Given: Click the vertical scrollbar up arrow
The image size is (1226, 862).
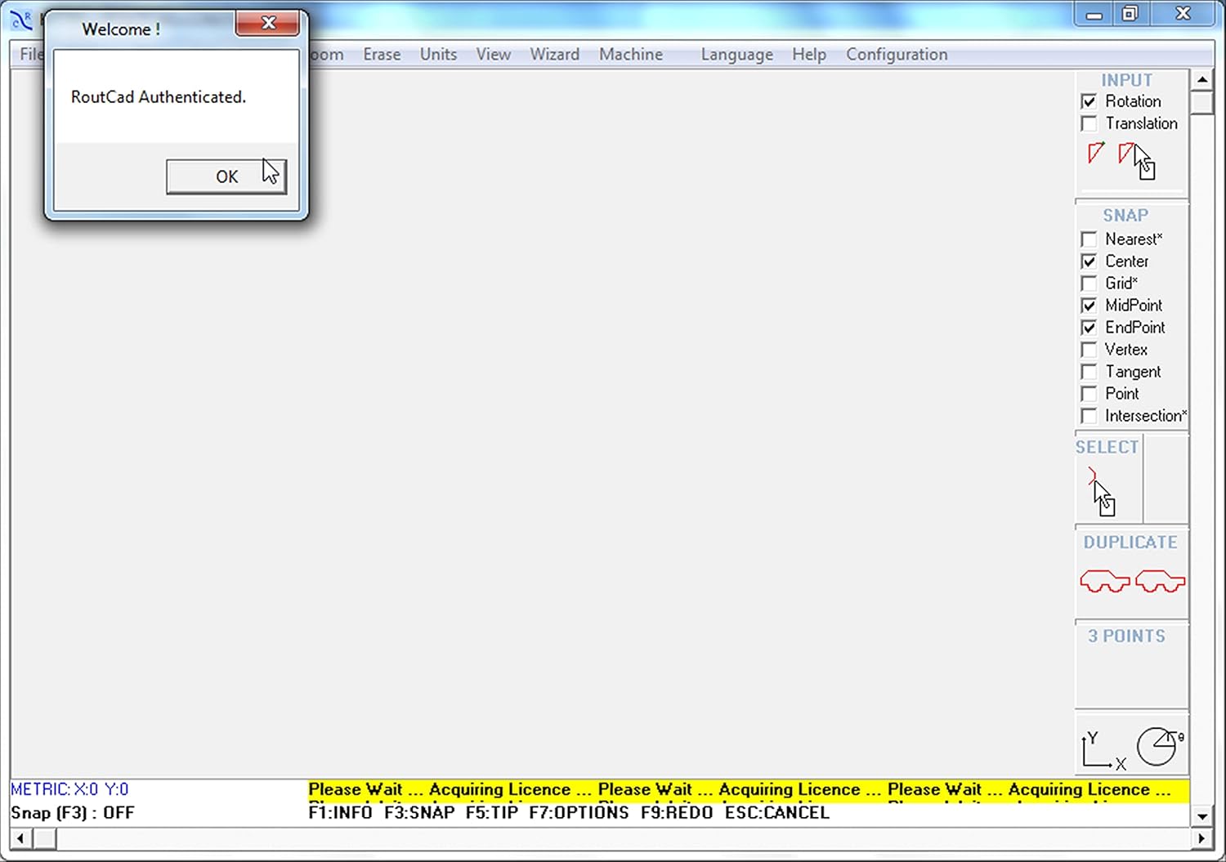Looking at the screenshot, I should coord(1201,80).
